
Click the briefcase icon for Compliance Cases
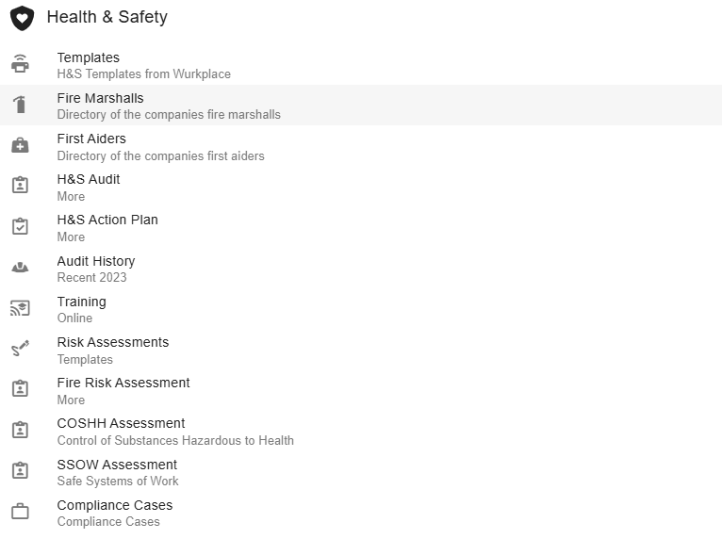click(20, 512)
